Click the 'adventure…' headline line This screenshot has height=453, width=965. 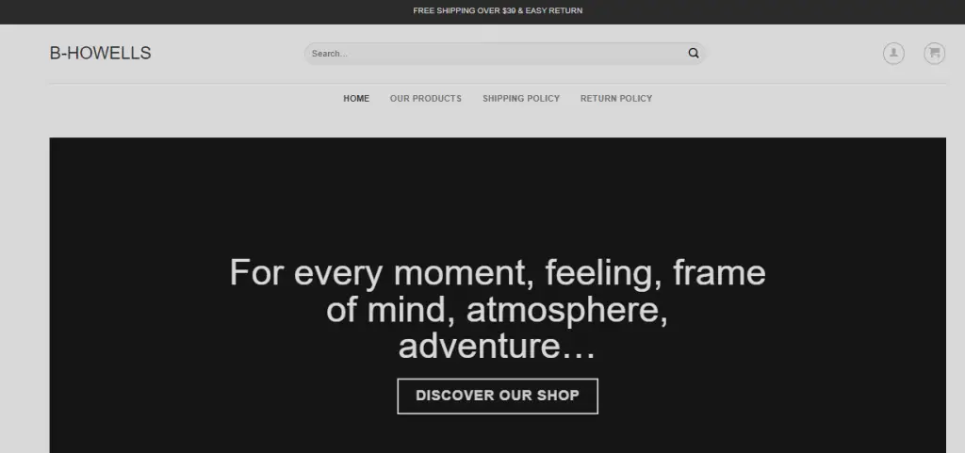pos(498,346)
